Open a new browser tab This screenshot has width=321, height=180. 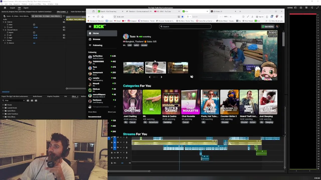(240, 11)
